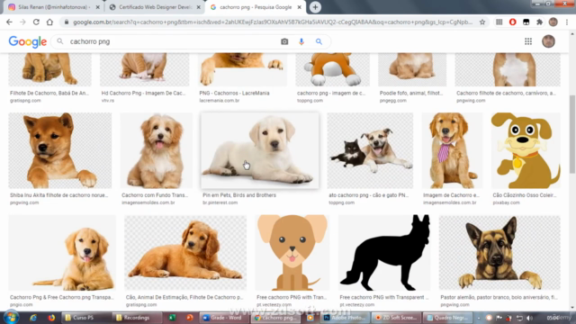Open the extensions puzzle icon
576x324 pixels.
pyautogui.click(x=539, y=22)
